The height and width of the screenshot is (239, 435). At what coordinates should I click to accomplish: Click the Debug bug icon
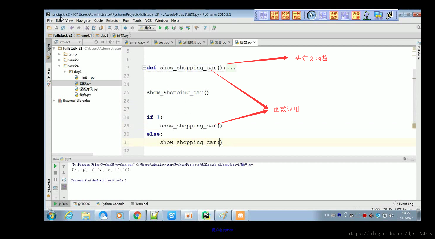point(167,28)
